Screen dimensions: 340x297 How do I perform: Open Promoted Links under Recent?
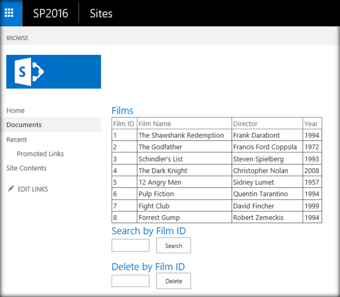40,154
